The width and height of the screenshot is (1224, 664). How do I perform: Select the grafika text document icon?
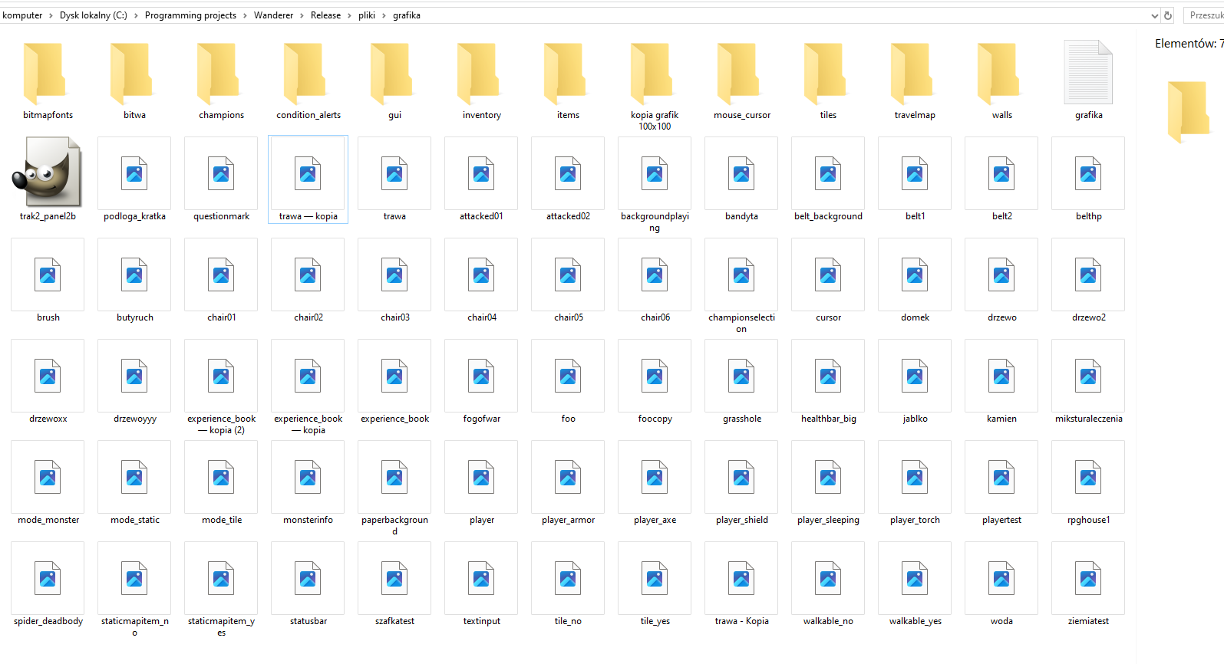[1087, 74]
